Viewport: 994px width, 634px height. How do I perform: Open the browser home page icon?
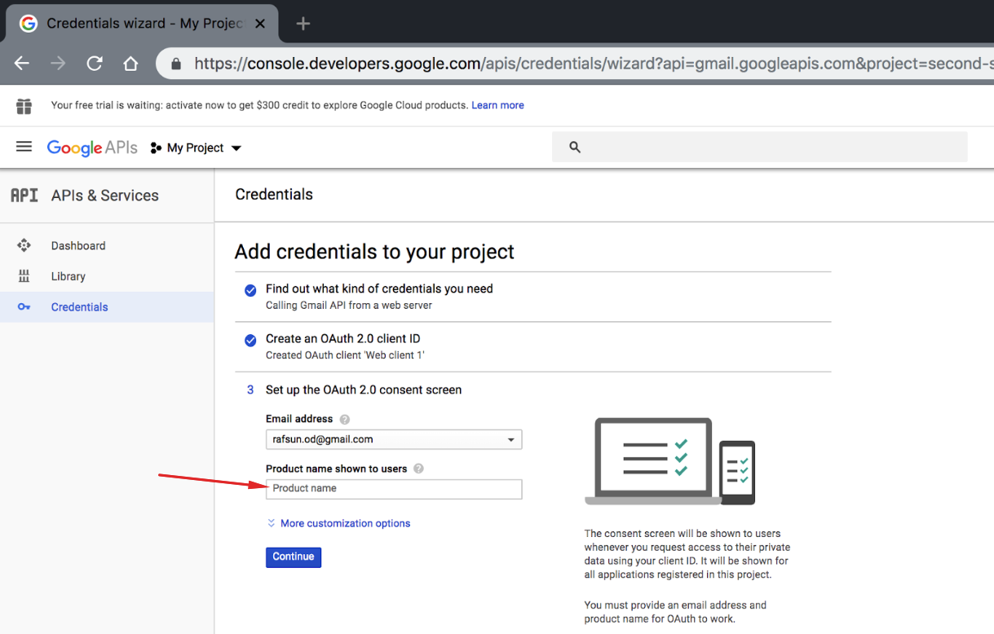(130, 64)
